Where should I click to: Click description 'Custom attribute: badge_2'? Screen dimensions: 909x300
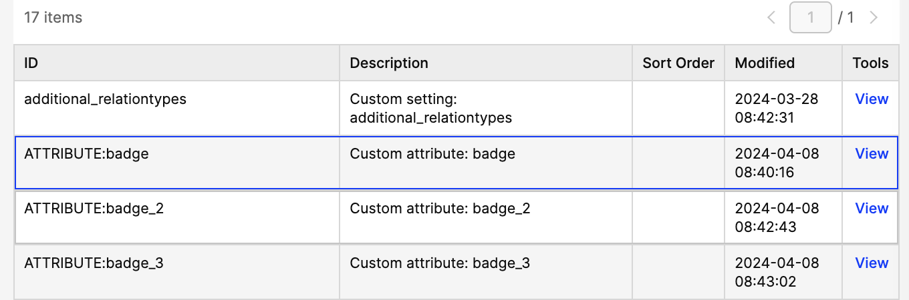pos(440,209)
